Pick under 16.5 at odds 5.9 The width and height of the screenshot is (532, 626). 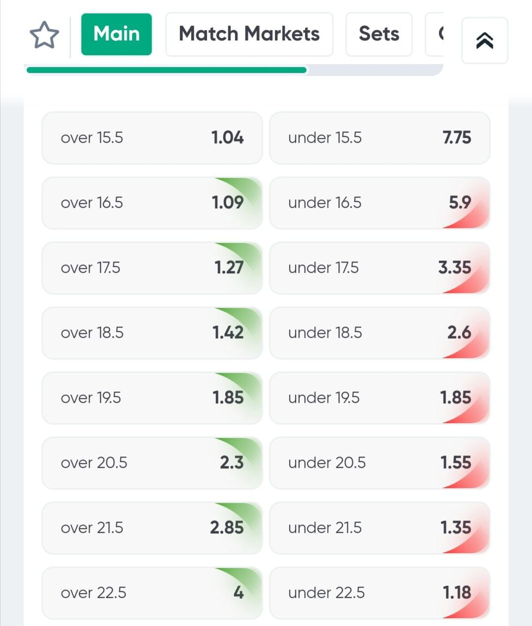pyautogui.click(x=380, y=203)
